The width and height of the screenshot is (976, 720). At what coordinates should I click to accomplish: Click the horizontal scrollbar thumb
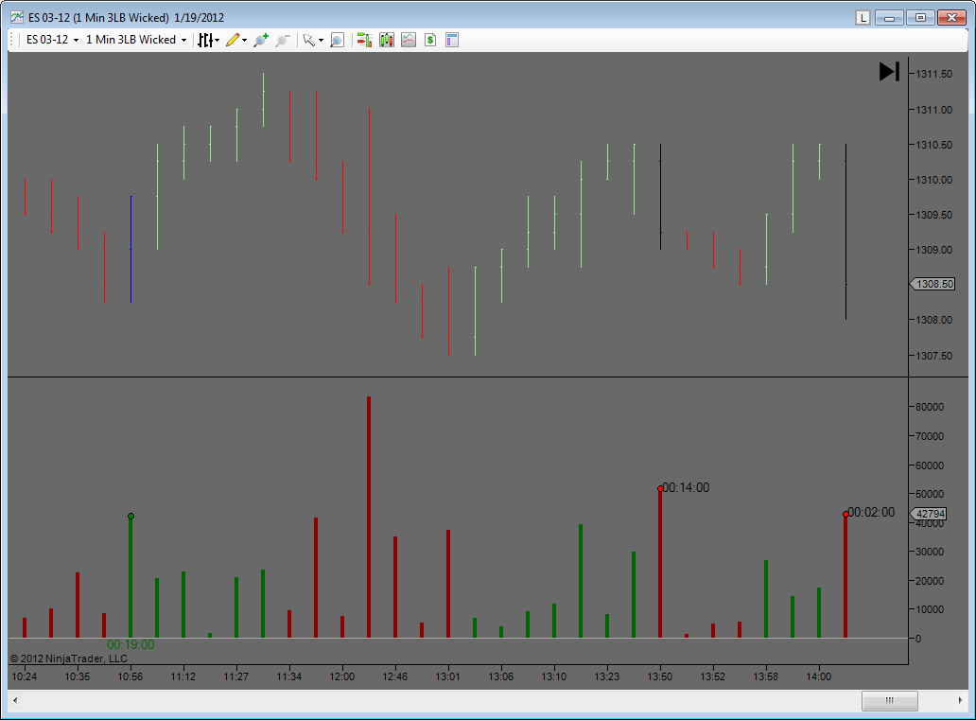[890, 701]
